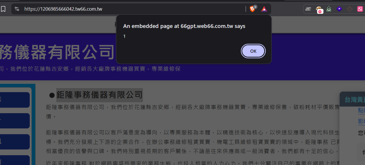Viewport: 365px width, 165px height.
Task: Click the fourth blue sidebar menu button
Action: click(15, 160)
